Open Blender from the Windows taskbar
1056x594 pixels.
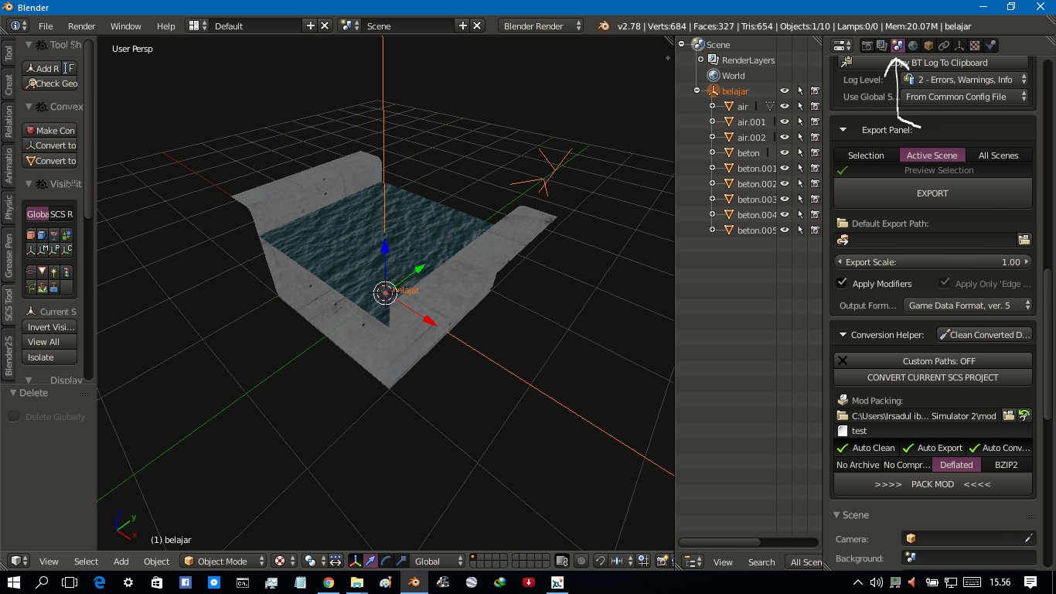click(414, 582)
